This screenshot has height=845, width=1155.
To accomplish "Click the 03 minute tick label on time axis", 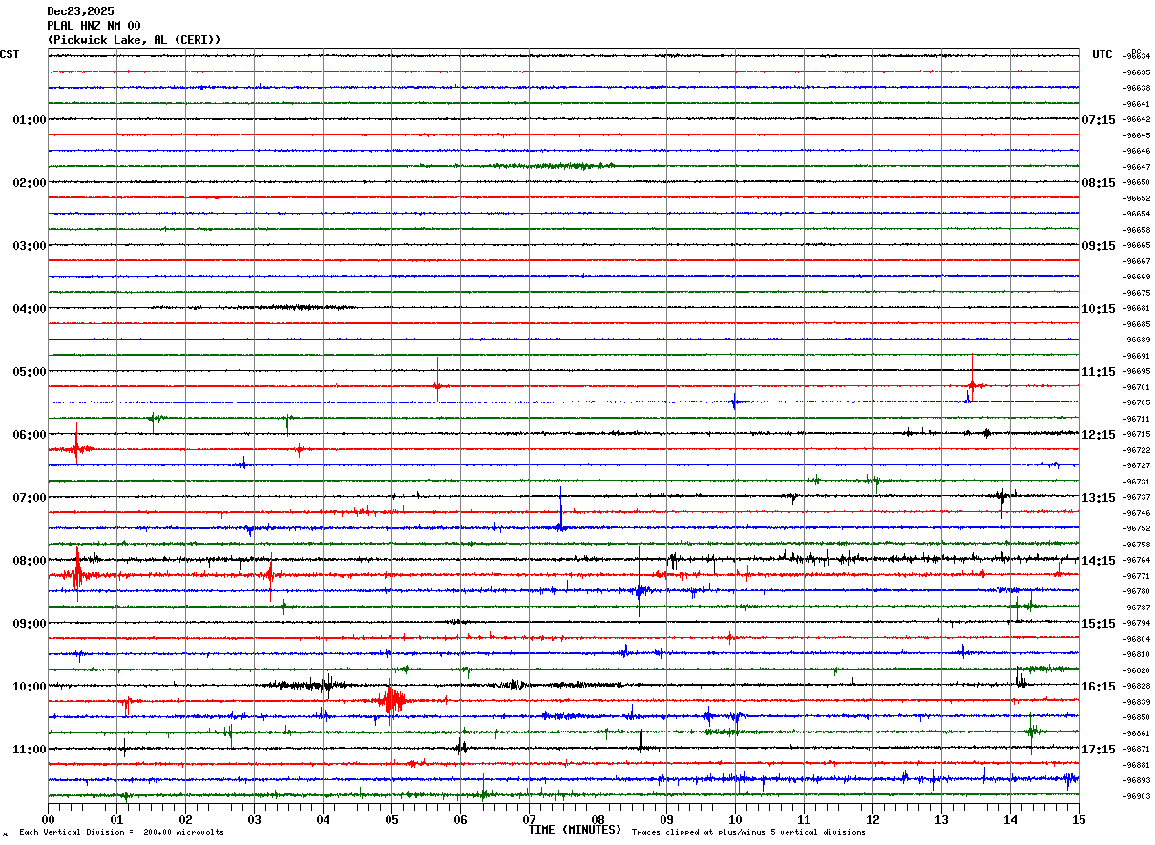I will pos(254,819).
